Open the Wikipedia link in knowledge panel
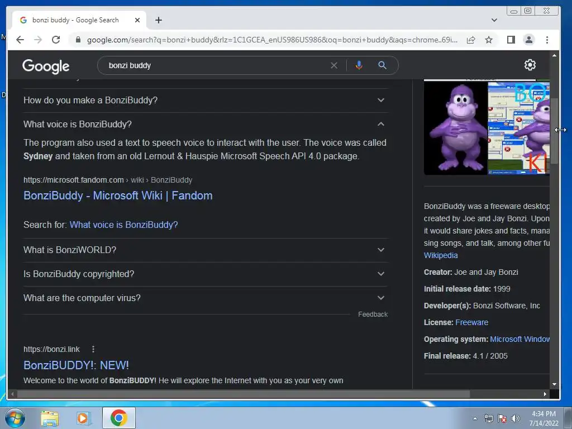Screen dimensions: 572x429 point(441,255)
